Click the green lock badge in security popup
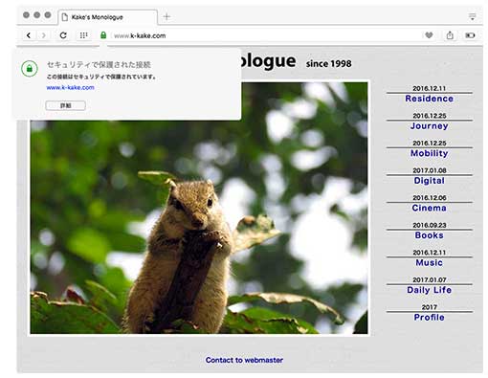This screenshot has width=488, height=378. (30, 69)
